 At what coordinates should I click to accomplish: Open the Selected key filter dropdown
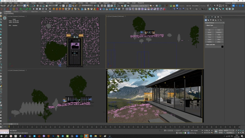point(229,130)
